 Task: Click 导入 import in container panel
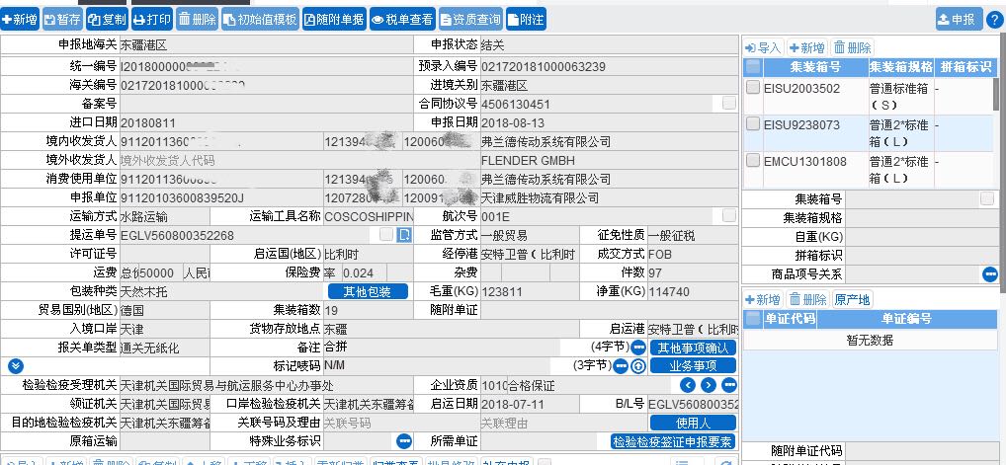click(x=763, y=47)
